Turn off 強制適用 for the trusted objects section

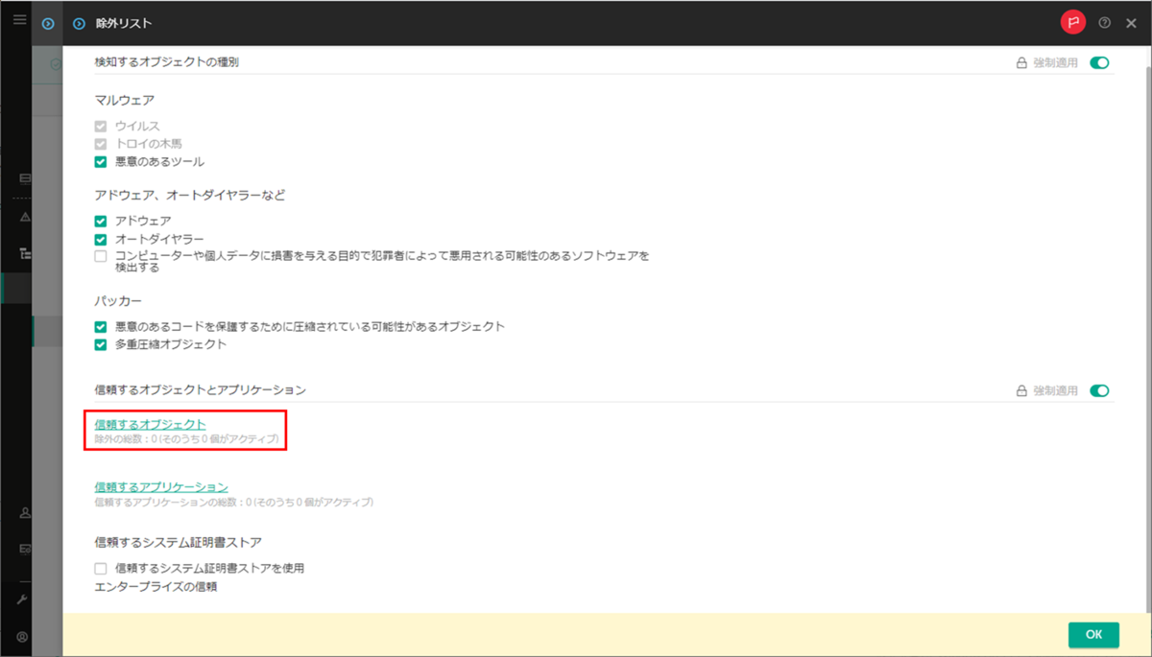click(x=1097, y=390)
